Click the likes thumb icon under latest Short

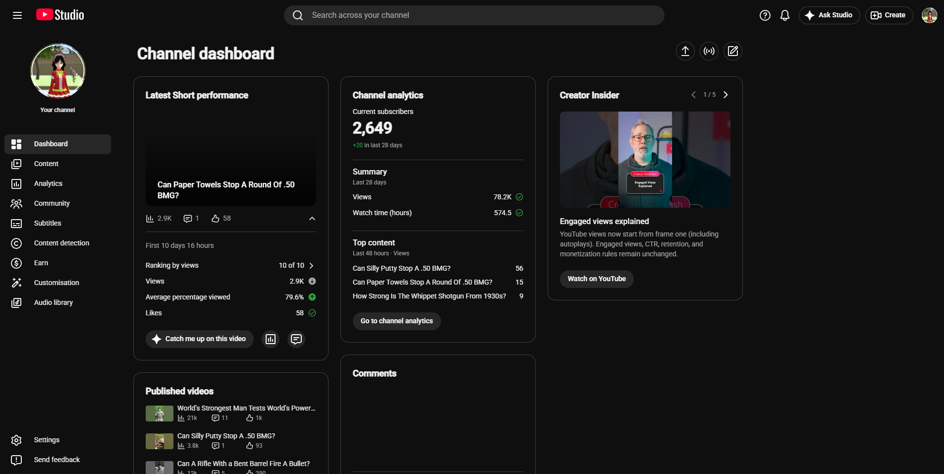click(x=216, y=219)
